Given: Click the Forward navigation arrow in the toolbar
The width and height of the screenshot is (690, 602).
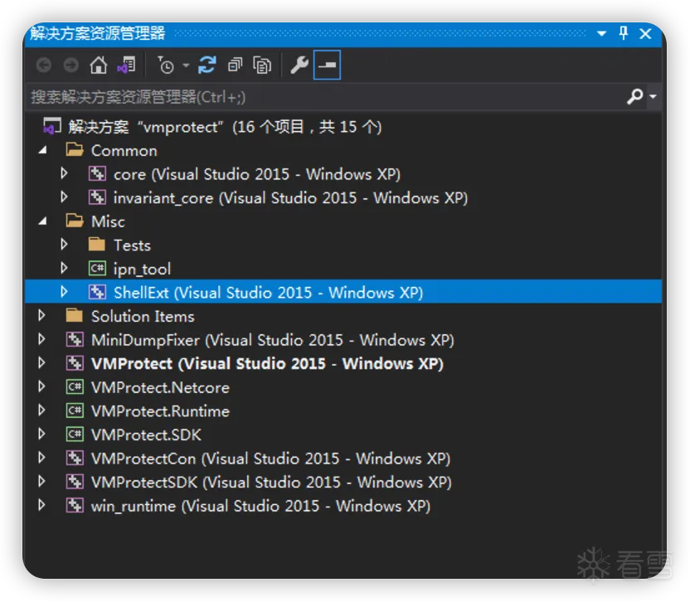Looking at the screenshot, I should point(70,66).
